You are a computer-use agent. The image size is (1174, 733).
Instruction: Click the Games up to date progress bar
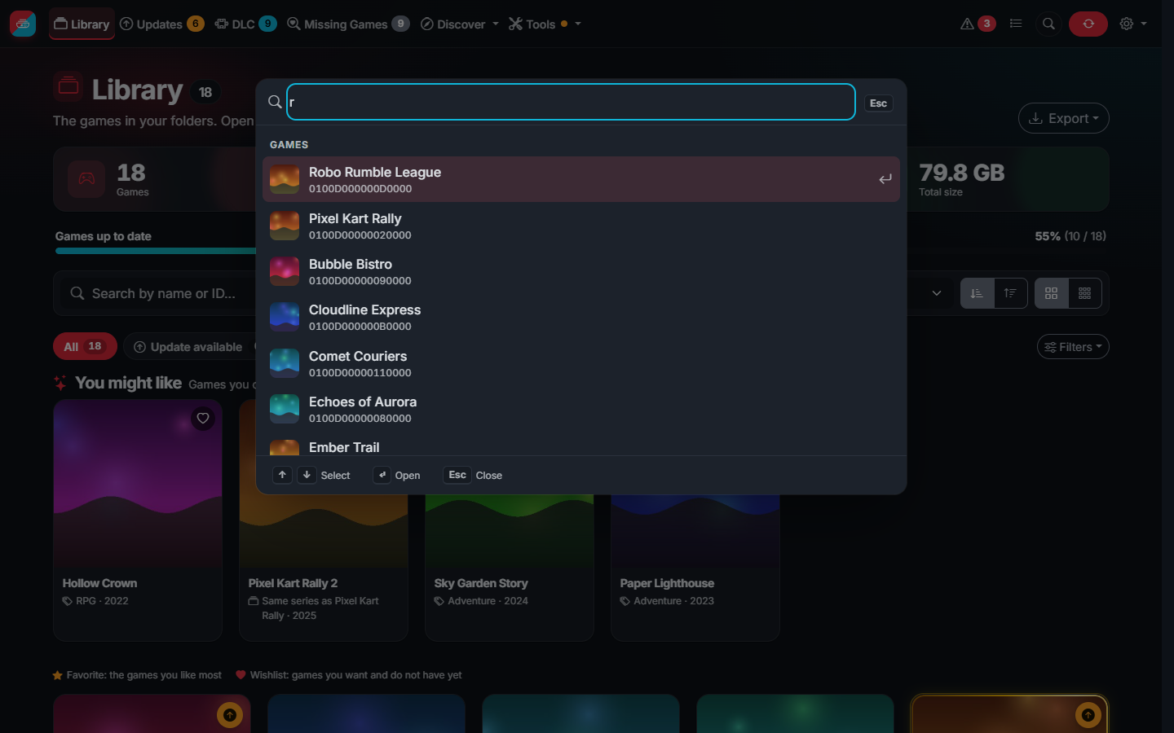pos(155,251)
